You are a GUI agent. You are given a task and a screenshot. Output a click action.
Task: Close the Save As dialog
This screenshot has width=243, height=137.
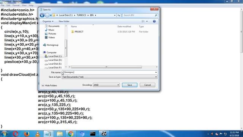click(x=154, y=9)
